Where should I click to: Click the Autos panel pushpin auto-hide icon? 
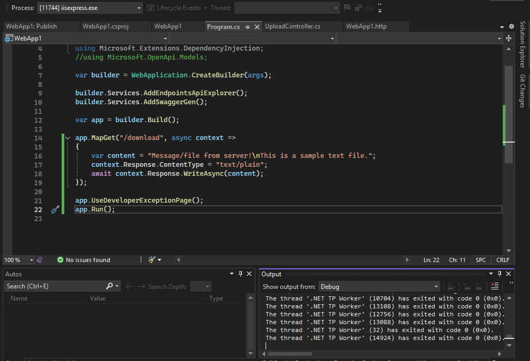coord(240,274)
